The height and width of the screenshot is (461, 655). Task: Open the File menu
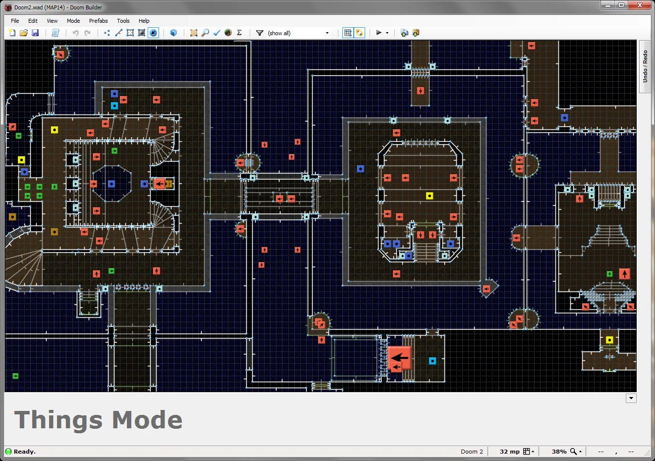coord(15,21)
